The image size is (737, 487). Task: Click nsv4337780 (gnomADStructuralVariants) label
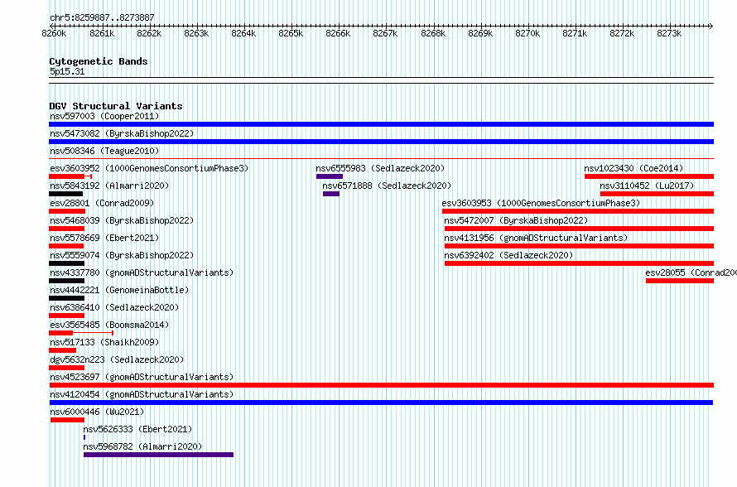click(x=142, y=272)
